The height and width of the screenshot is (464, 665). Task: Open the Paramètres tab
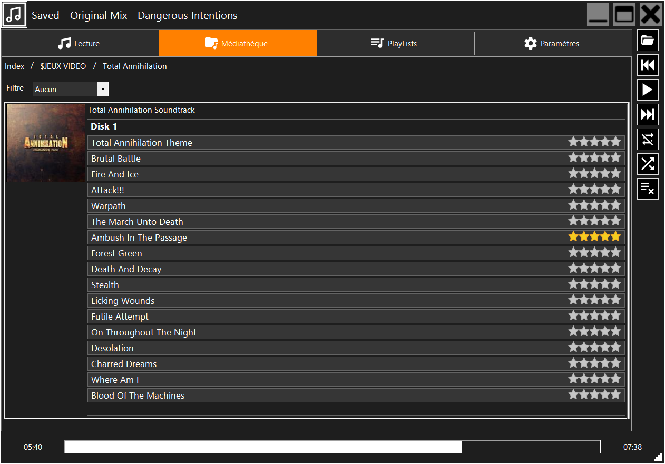[x=553, y=43]
